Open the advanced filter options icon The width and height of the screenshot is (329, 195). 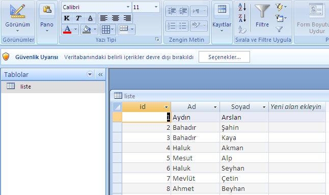[281, 18]
